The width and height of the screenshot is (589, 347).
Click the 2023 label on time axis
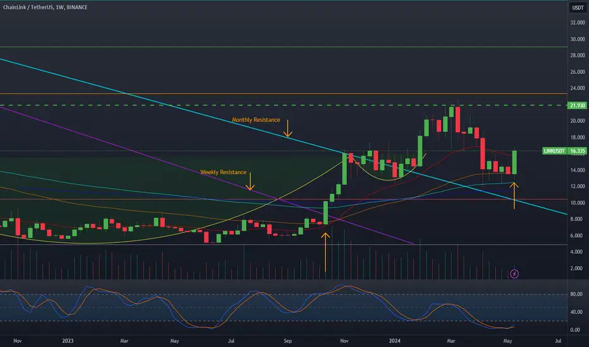point(68,341)
